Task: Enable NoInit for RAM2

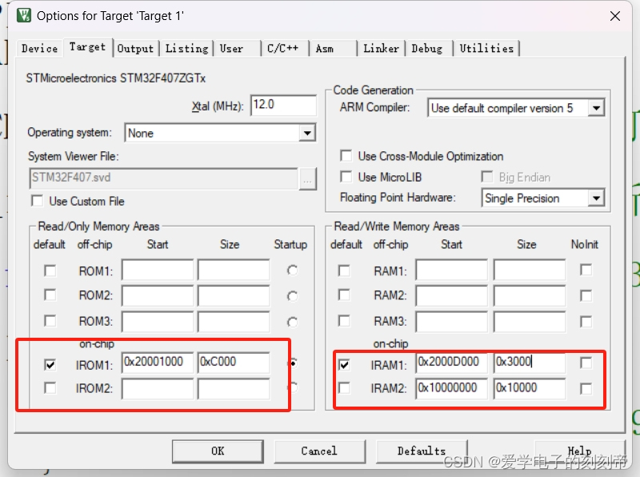Action: 586,295
